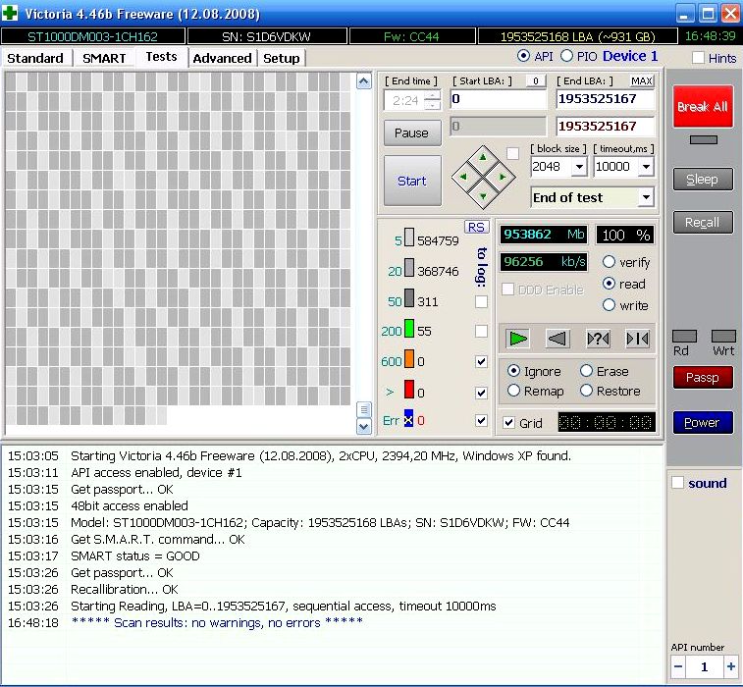Click the light 5ms block swatch
Viewport: 743px width, 687px height.
tap(409, 238)
